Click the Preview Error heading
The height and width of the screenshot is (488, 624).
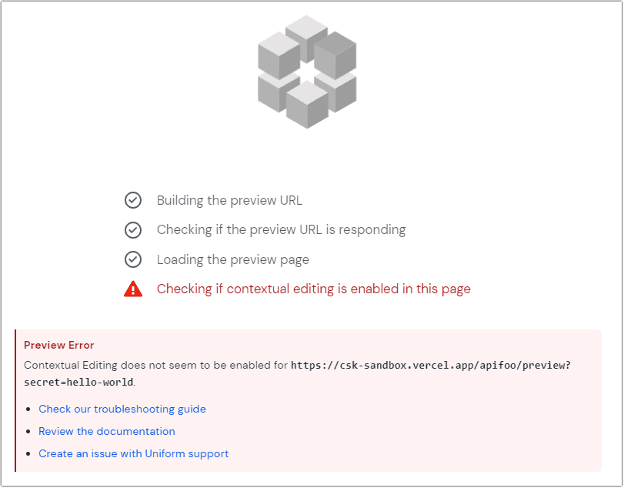click(59, 345)
